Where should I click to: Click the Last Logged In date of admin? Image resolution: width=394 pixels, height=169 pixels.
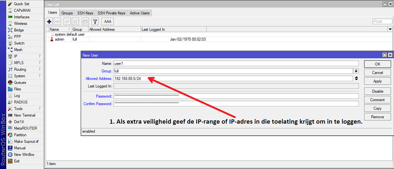[188, 39]
